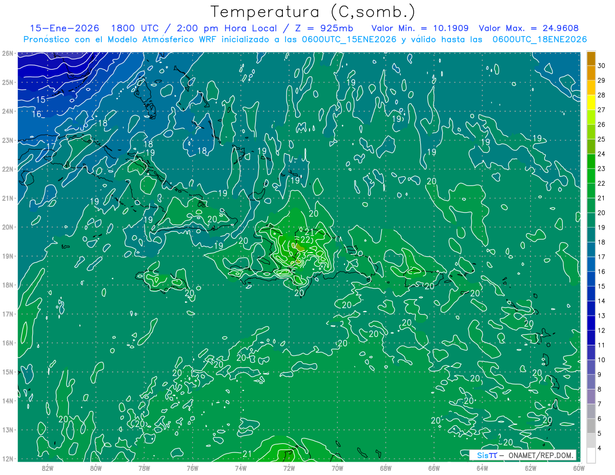The image size is (615, 475).
Task: Click the '30' value on color legend
Action: [x=601, y=66]
